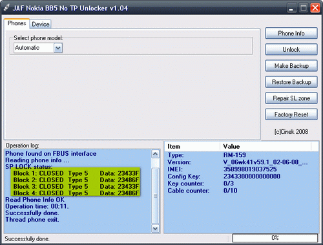Switch to the Phones tab
The width and height of the screenshot is (323, 245).
(x=17, y=23)
